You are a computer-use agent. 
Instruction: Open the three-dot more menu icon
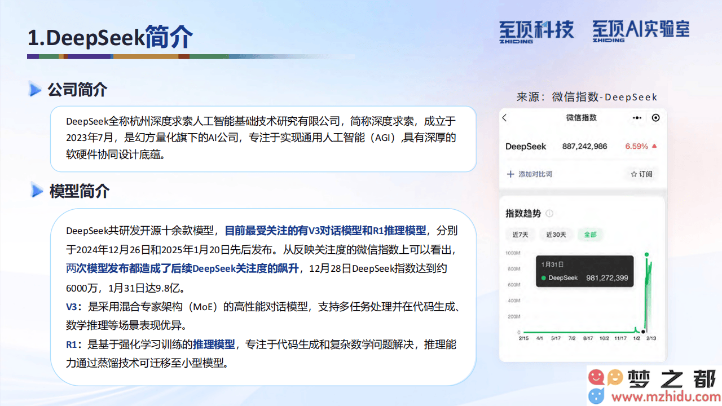(x=637, y=118)
